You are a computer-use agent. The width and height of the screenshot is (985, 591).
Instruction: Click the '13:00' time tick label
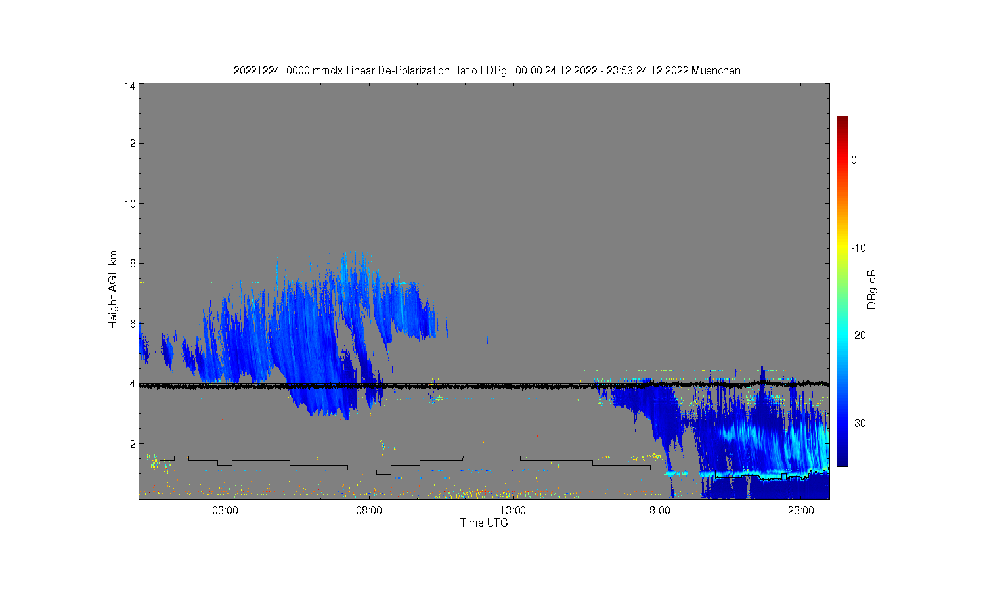click(x=513, y=511)
